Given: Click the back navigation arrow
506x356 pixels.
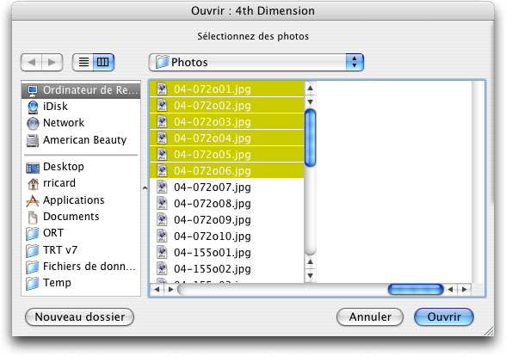Looking at the screenshot, I should [x=31, y=62].
